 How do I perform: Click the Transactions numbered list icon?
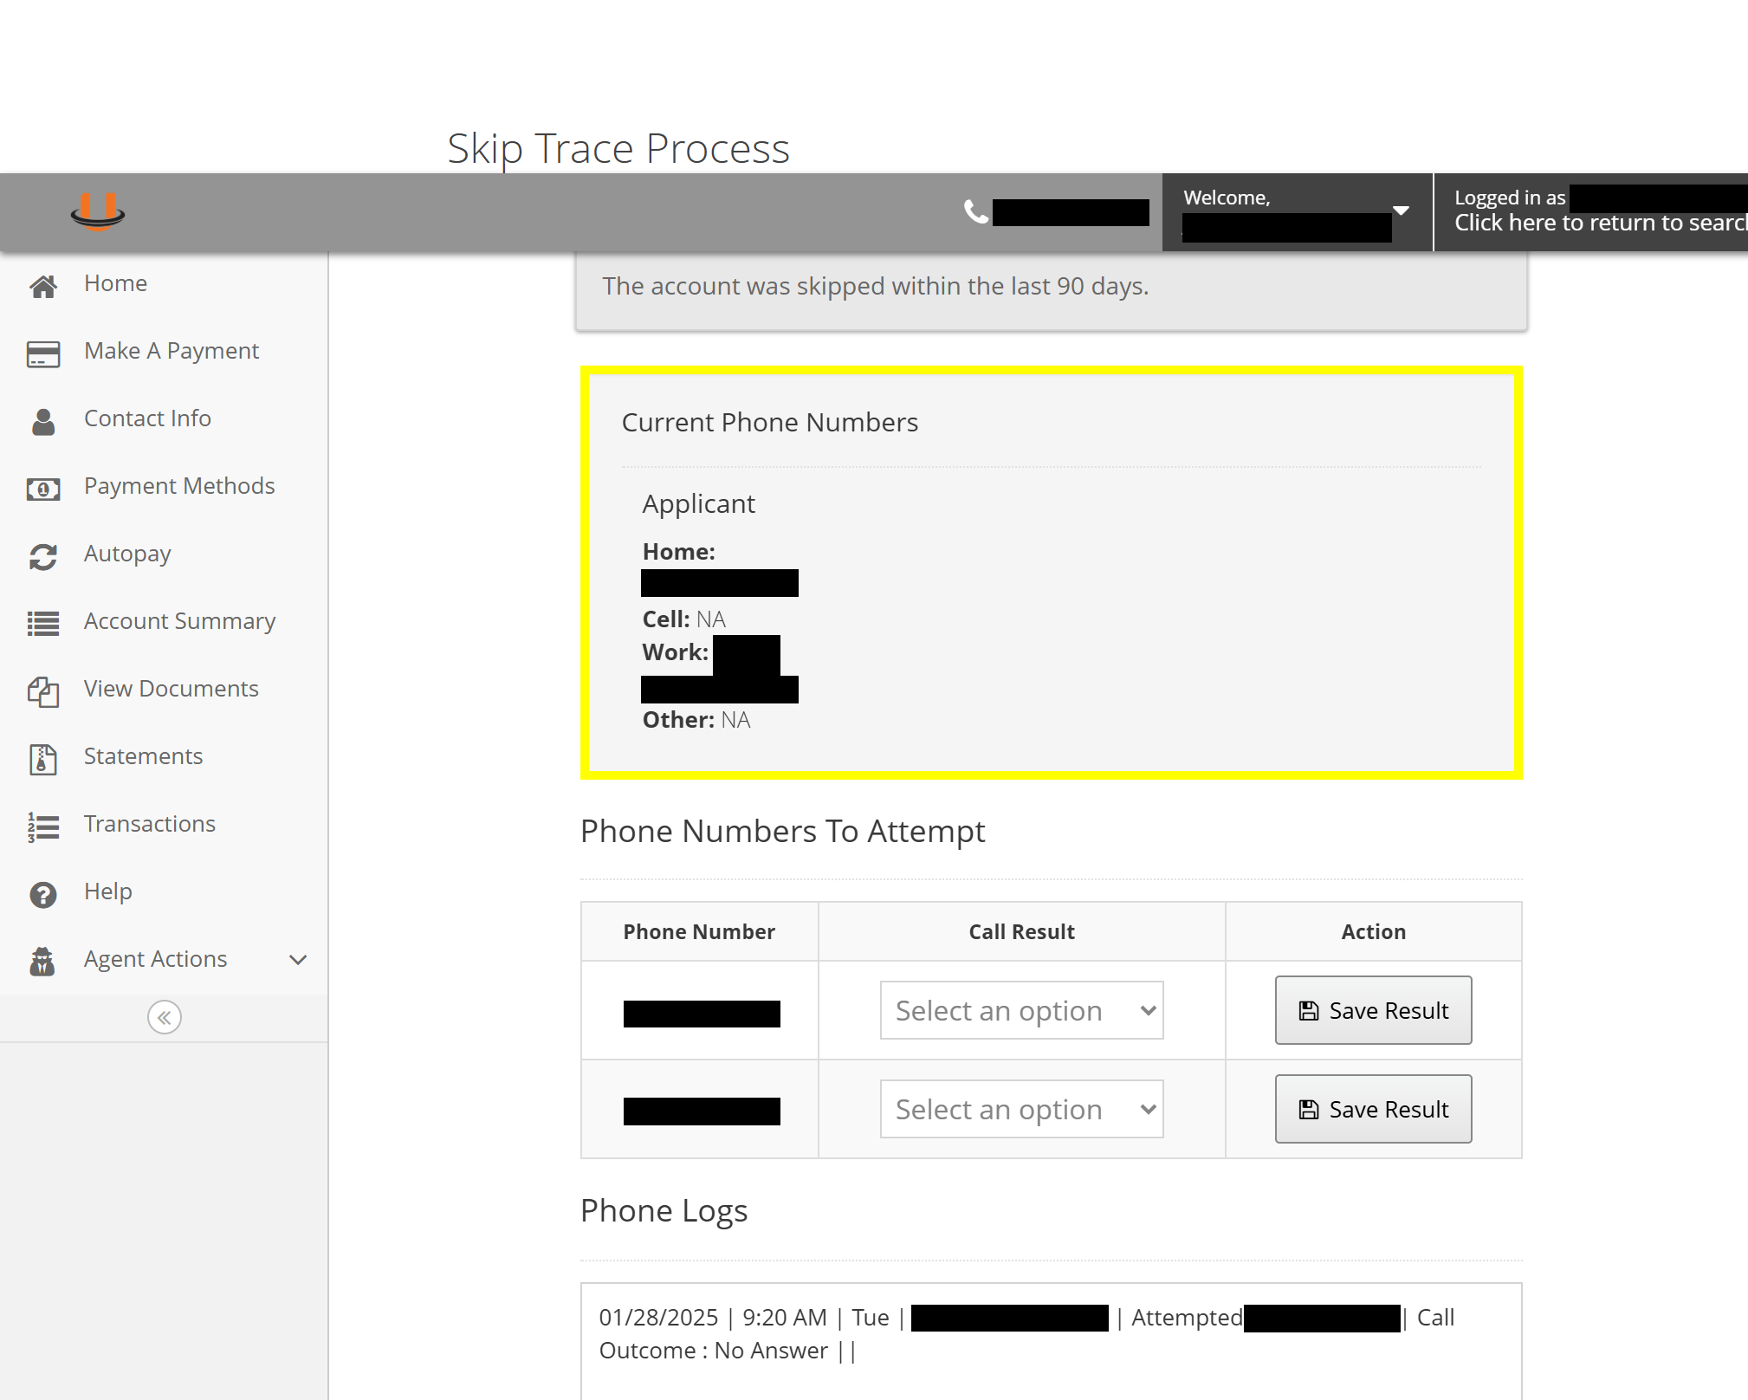(43, 826)
